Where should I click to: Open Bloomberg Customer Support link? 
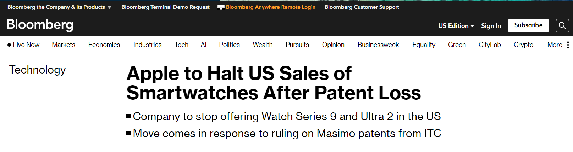pyautogui.click(x=362, y=7)
